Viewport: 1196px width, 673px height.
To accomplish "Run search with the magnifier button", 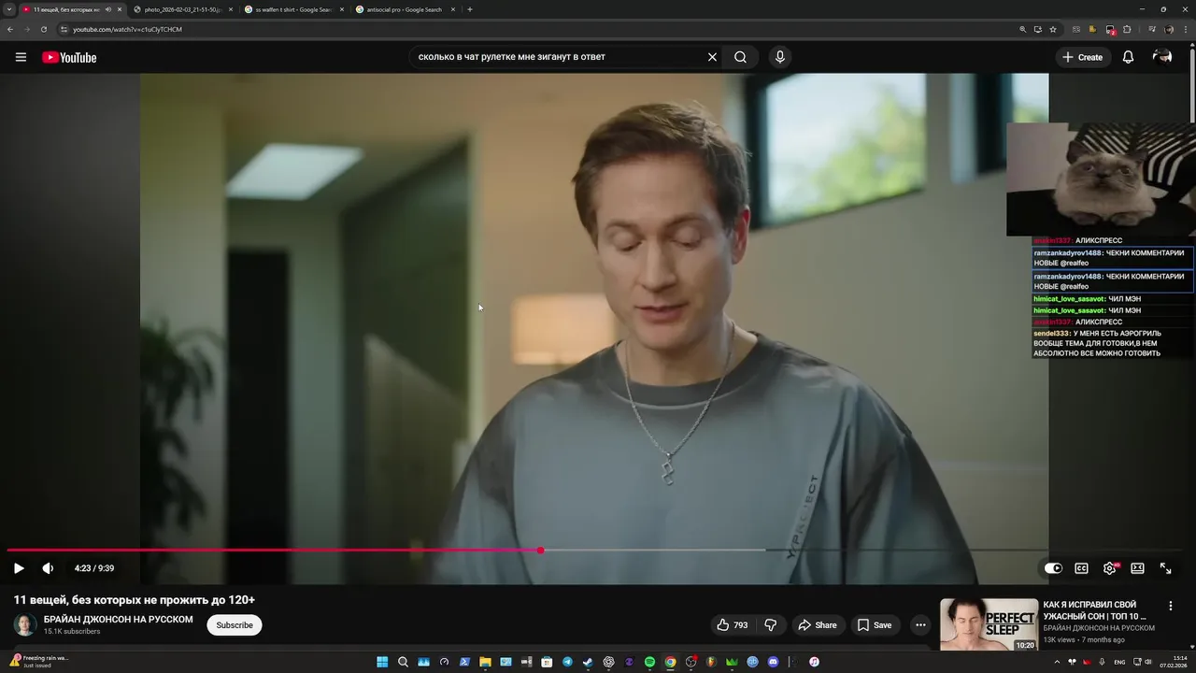I will [x=740, y=57].
